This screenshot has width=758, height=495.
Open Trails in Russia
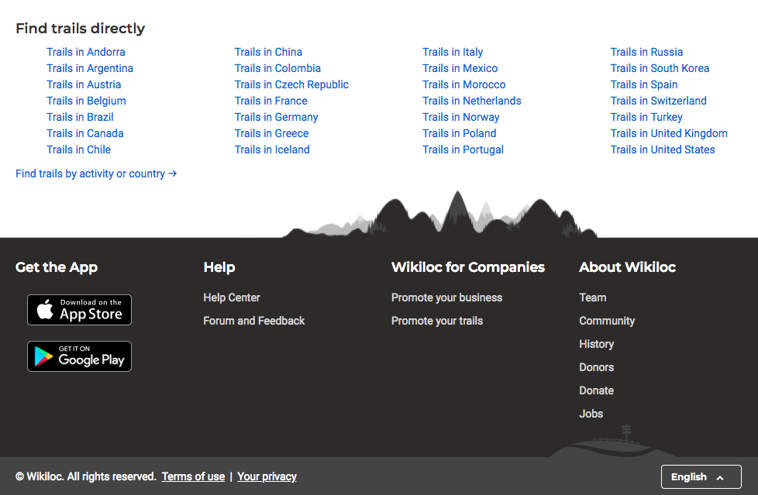click(x=646, y=52)
